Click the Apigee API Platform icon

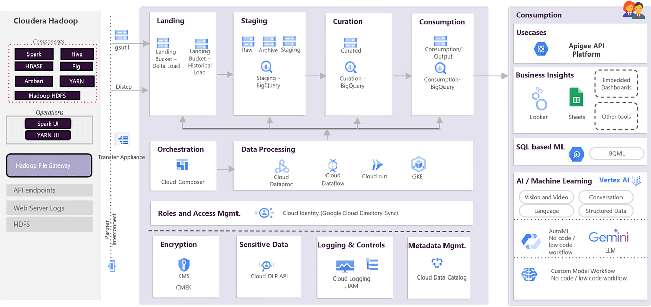541,49
